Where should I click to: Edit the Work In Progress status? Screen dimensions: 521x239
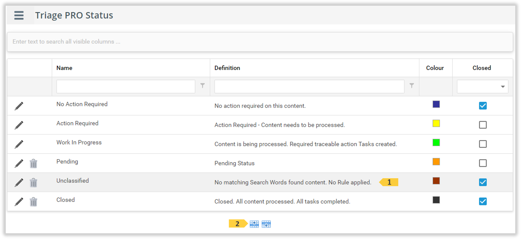[x=19, y=144]
